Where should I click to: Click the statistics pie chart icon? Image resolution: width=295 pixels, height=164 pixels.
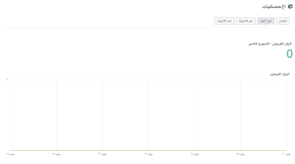pyautogui.click(x=290, y=7)
